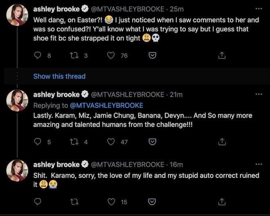Show this thread

[59, 76]
